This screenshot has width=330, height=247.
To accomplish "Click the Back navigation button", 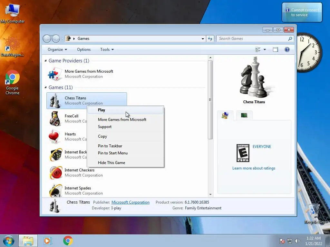I will 47,39.
